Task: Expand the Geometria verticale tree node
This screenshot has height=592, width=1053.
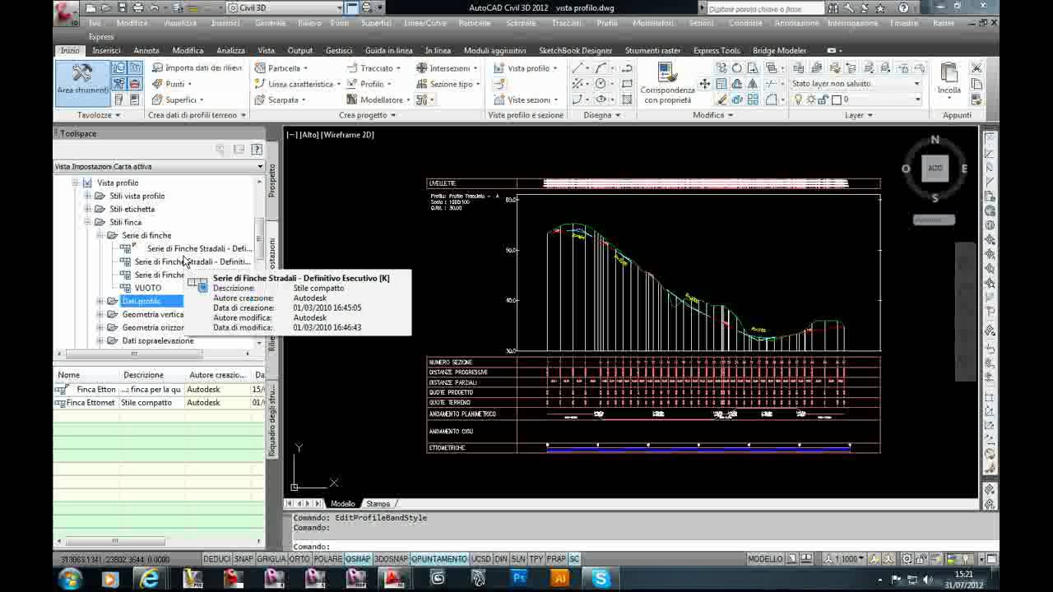Action: [x=100, y=314]
